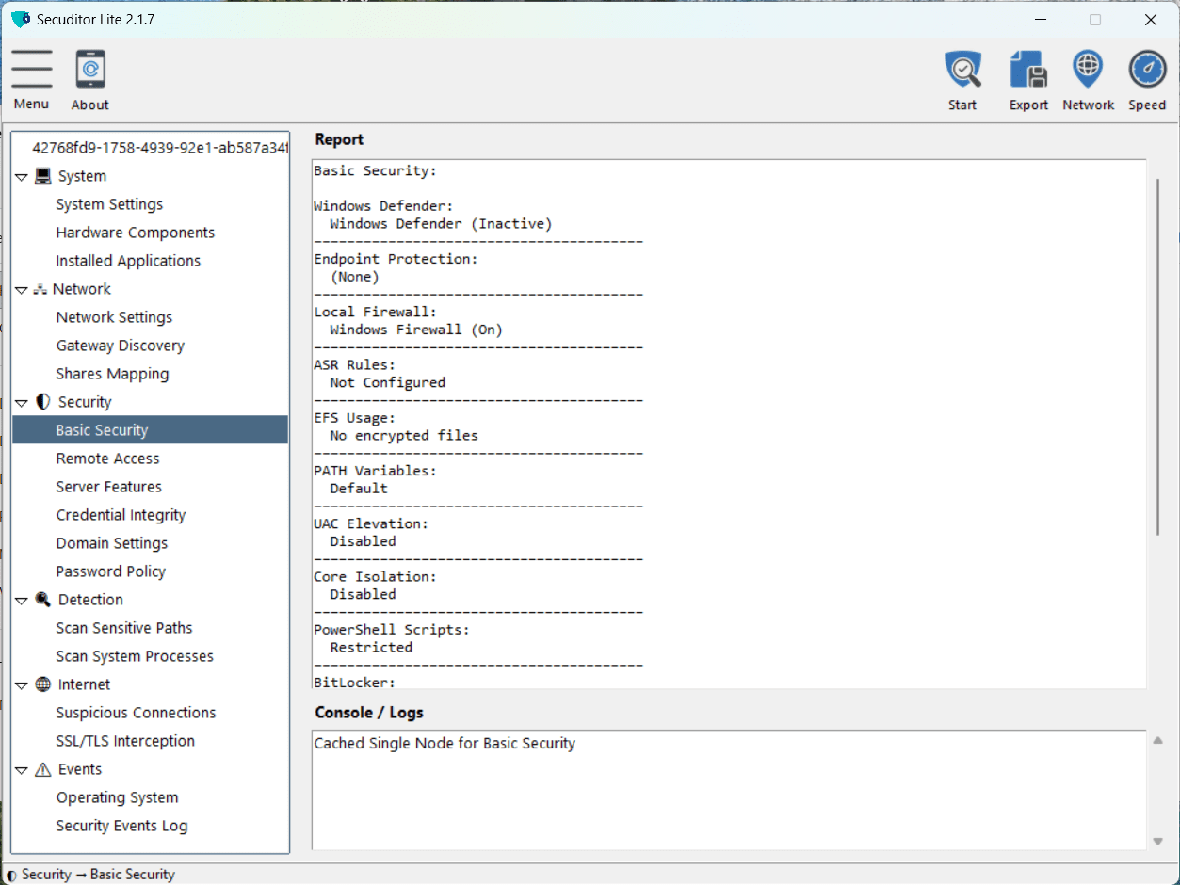The height and width of the screenshot is (885, 1180).
Task: Click the Export disk icon
Action: (x=1028, y=70)
